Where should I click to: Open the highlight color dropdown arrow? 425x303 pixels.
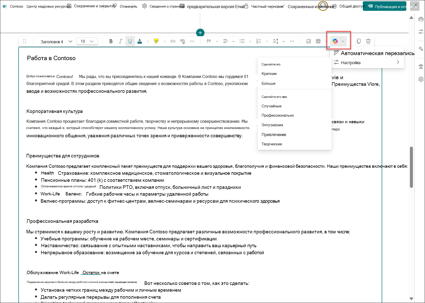pyautogui.click(x=165, y=41)
